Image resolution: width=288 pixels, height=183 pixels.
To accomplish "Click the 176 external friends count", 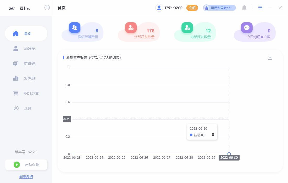I will (151, 31).
